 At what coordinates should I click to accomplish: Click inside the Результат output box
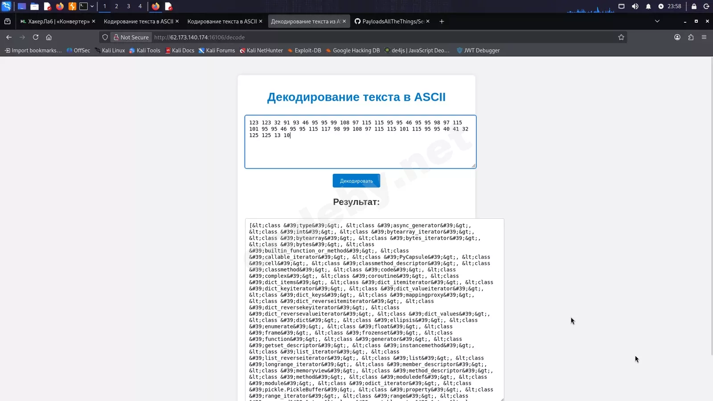click(374, 310)
